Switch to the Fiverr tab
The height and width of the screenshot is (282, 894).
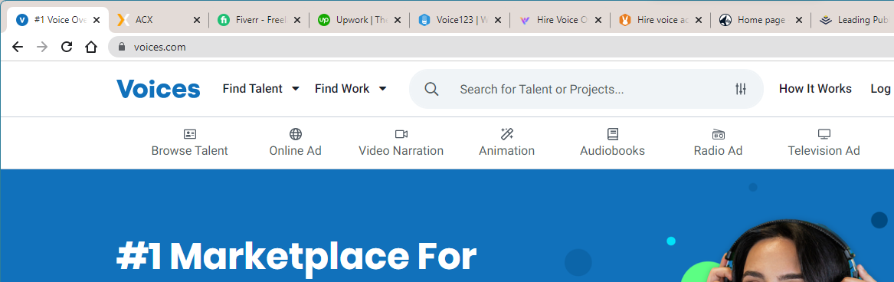click(x=259, y=20)
